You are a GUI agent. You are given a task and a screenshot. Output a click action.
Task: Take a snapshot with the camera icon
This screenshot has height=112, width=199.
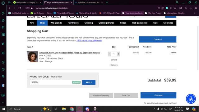point(163,8)
